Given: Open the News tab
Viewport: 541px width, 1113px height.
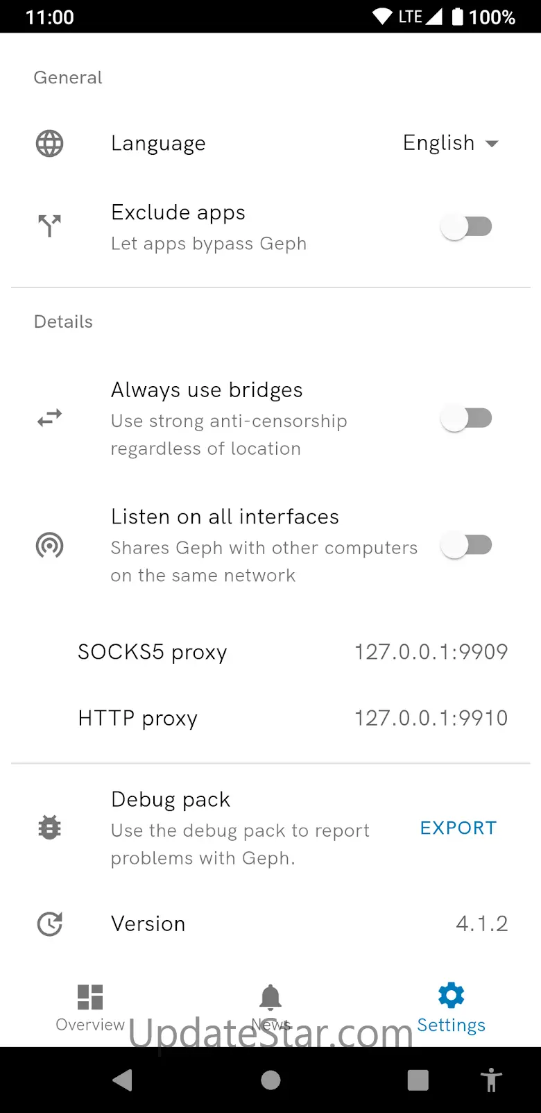Looking at the screenshot, I should pos(270,1007).
